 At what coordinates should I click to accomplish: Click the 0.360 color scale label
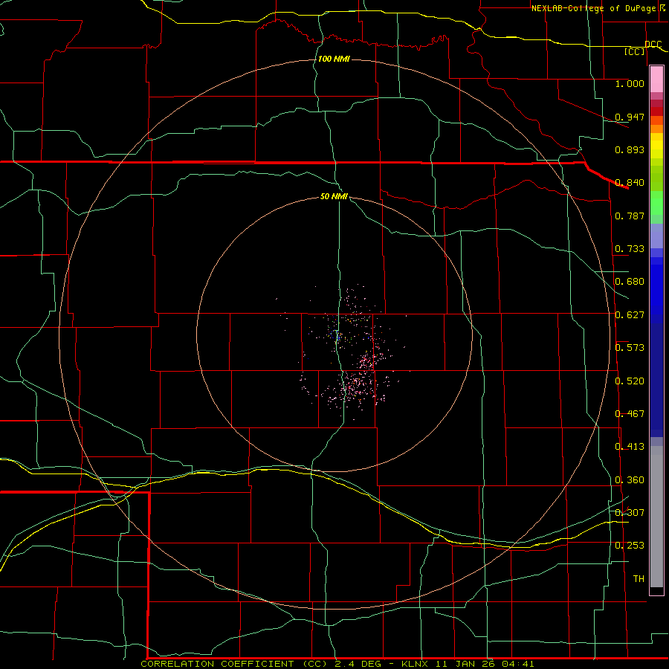[x=630, y=480]
